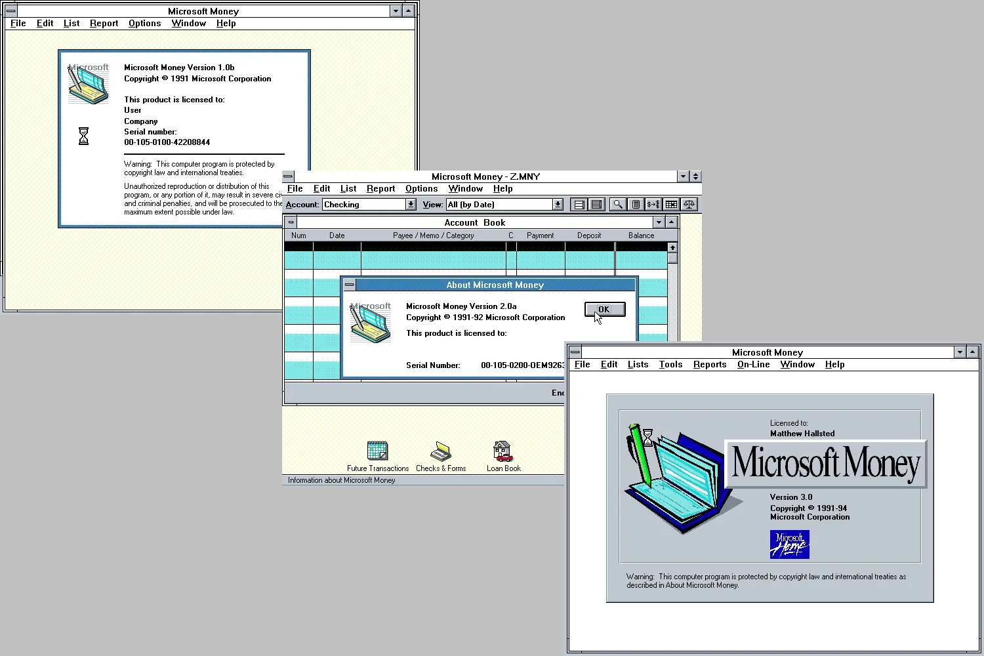Screen dimensions: 984x656
Task: Click Payee cell of highlighted black register row
Action: coord(434,247)
